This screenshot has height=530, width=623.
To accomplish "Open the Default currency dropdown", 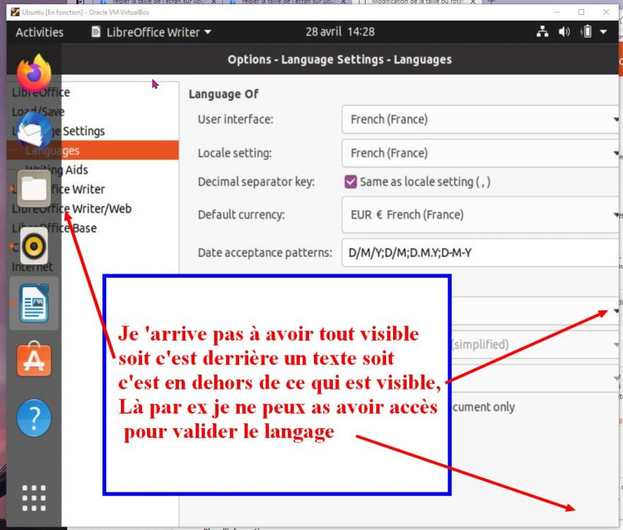I will pos(481,215).
